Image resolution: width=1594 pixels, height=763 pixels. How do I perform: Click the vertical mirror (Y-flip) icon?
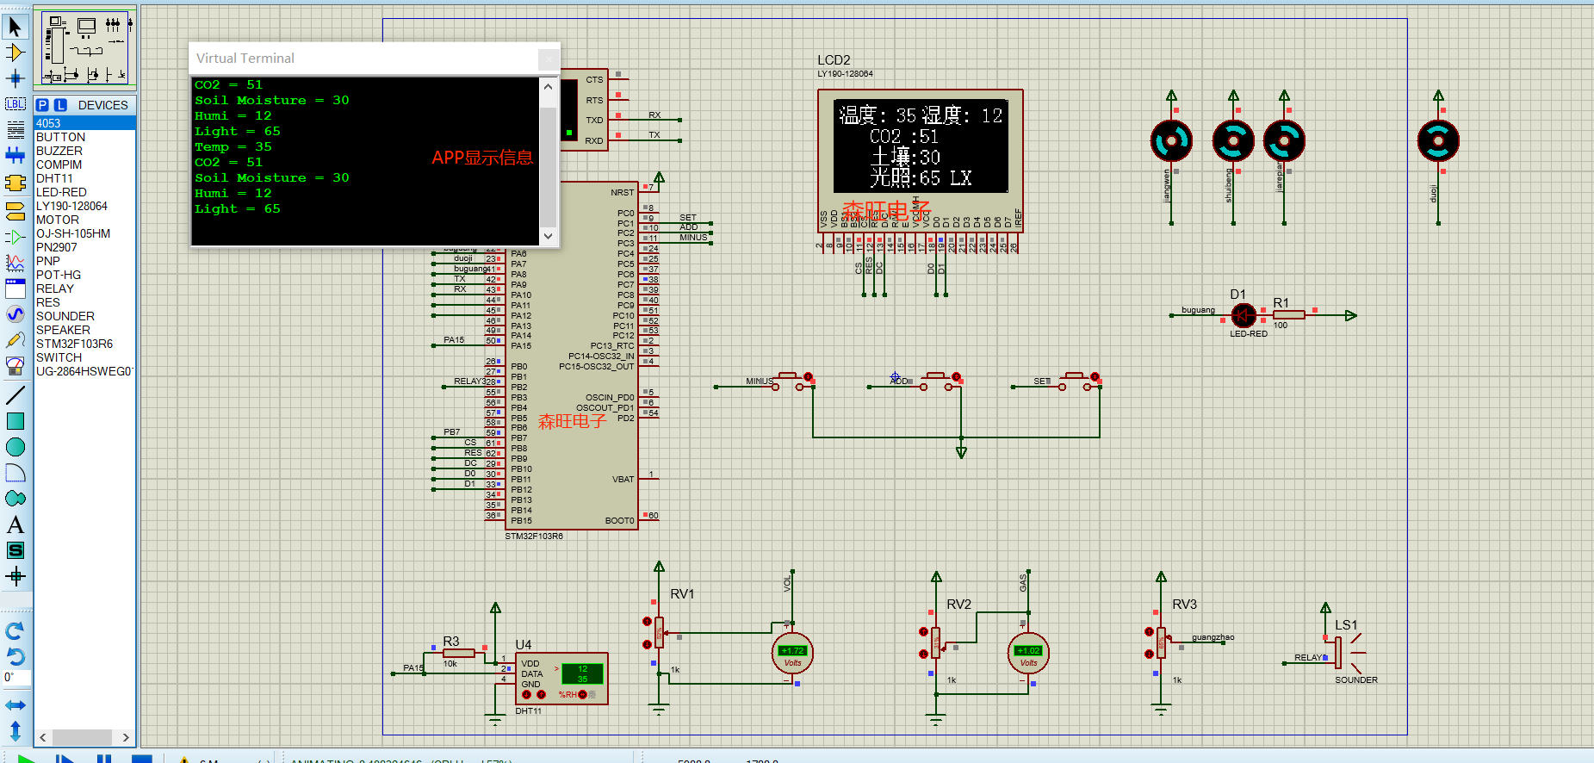click(15, 731)
